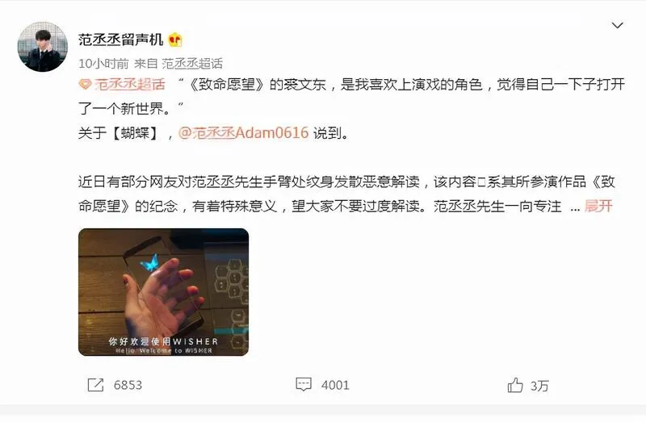Click the repost count 6853
The image size is (646, 422).
[128, 385]
